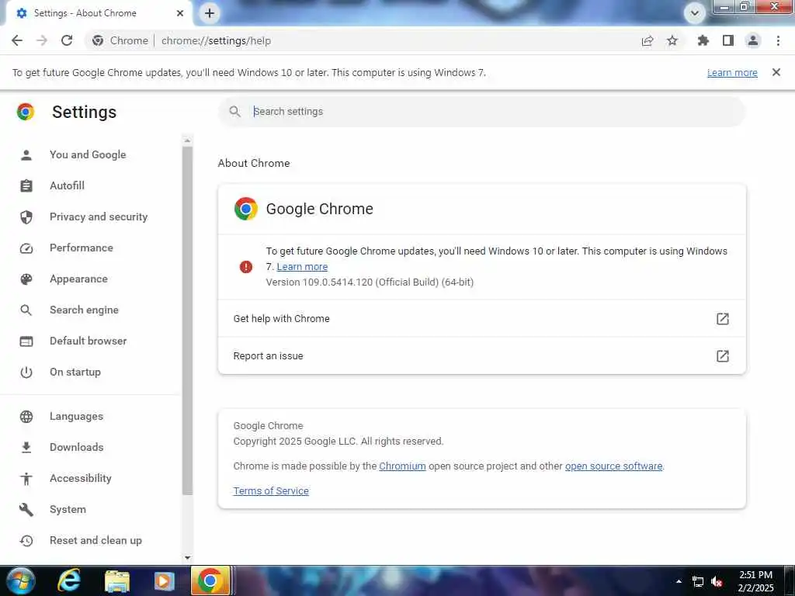Click the Version 109.0.5414.120 text
This screenshot has height=596, width=795.
pyautogui.click(x=370, y=282)
